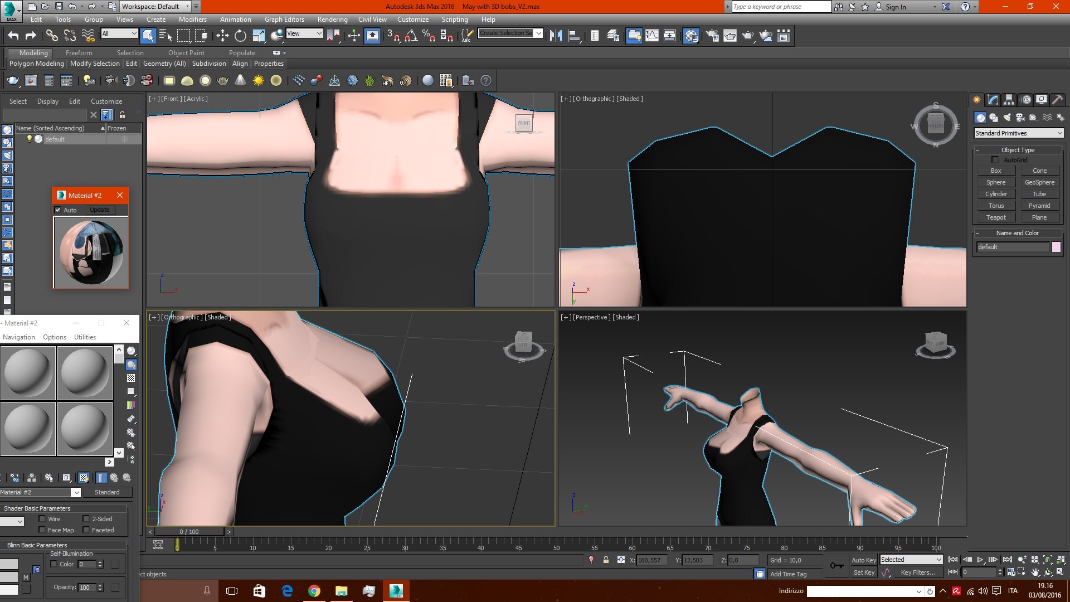This screenshot has height=602, width=1070.
Task: Toggle the 3D Snaps icon
Action: (393, 36)
